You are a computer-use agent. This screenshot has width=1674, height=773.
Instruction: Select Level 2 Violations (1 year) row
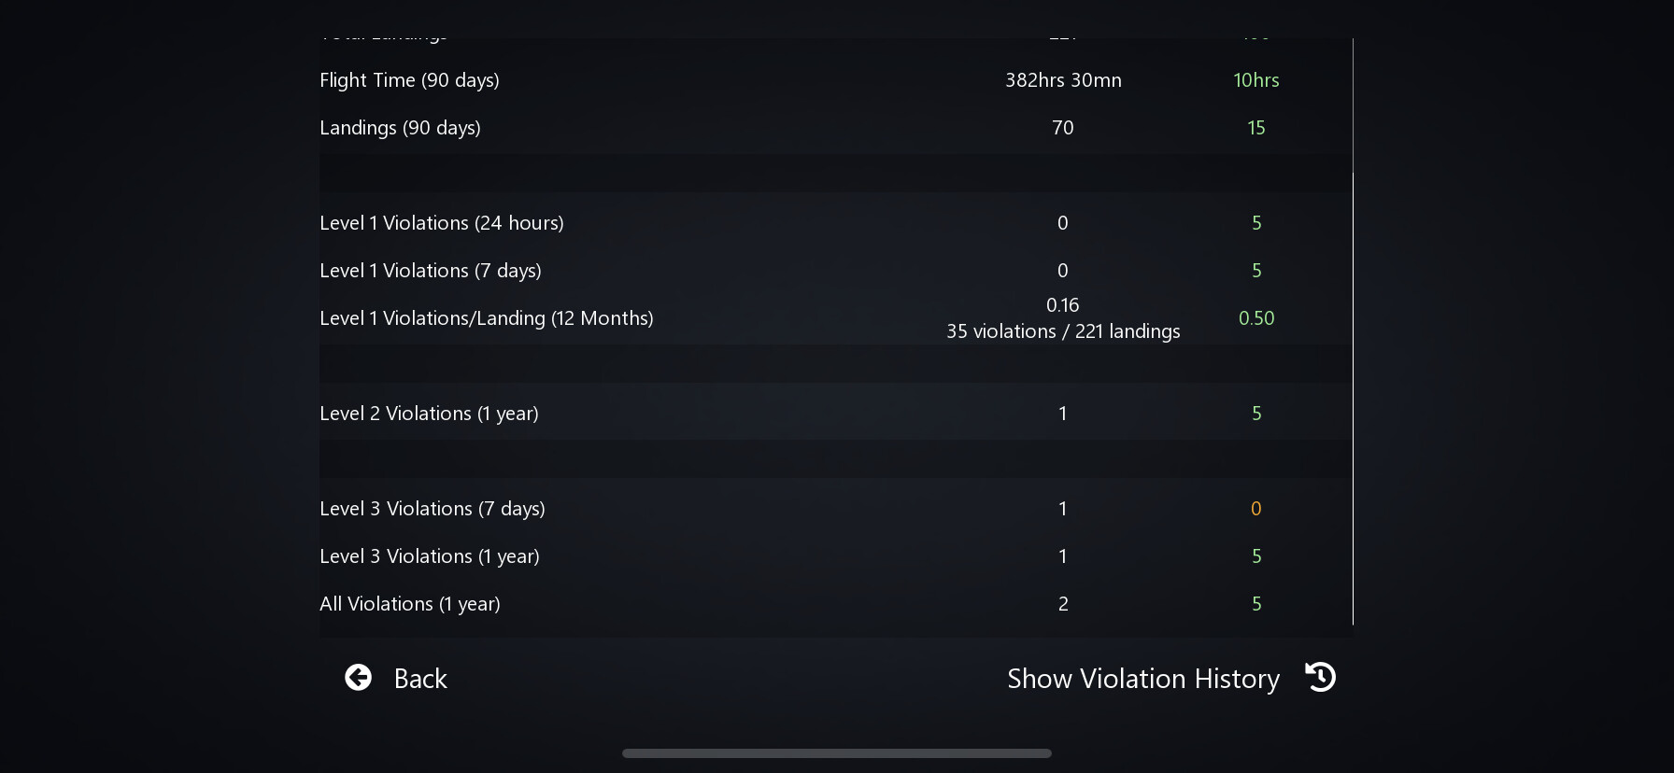pos(429,414)
